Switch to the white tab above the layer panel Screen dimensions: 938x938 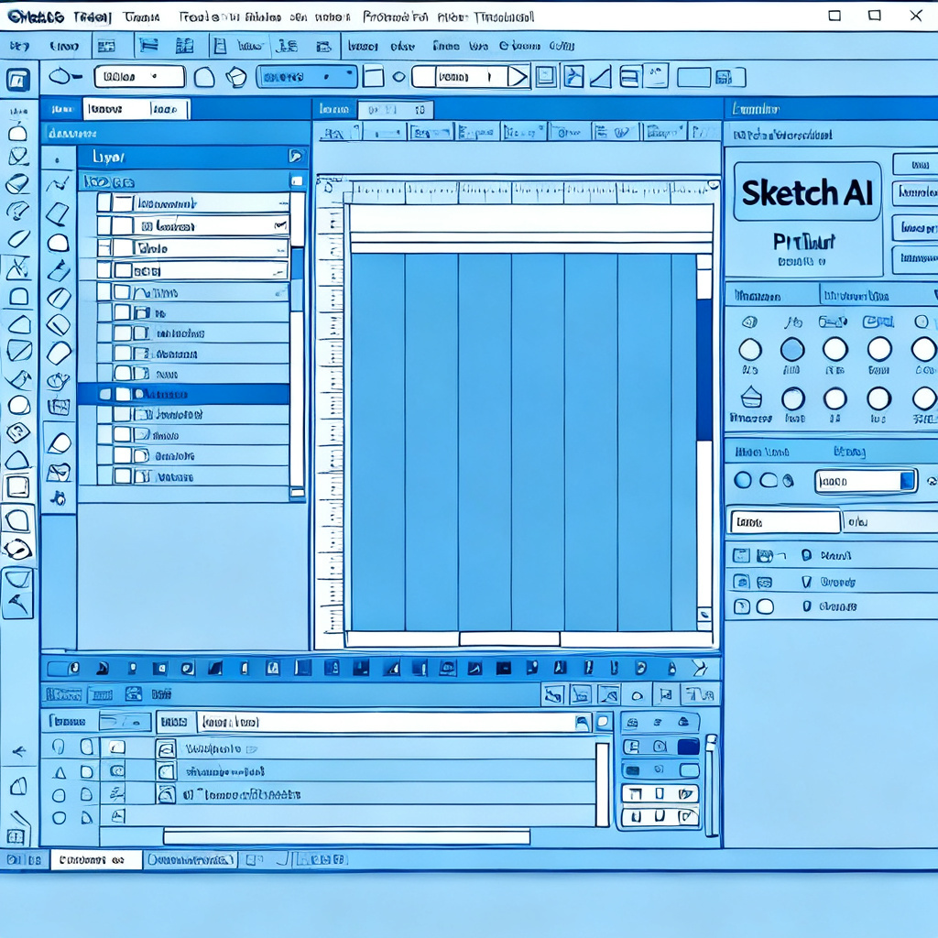click(x=136, y=109)
